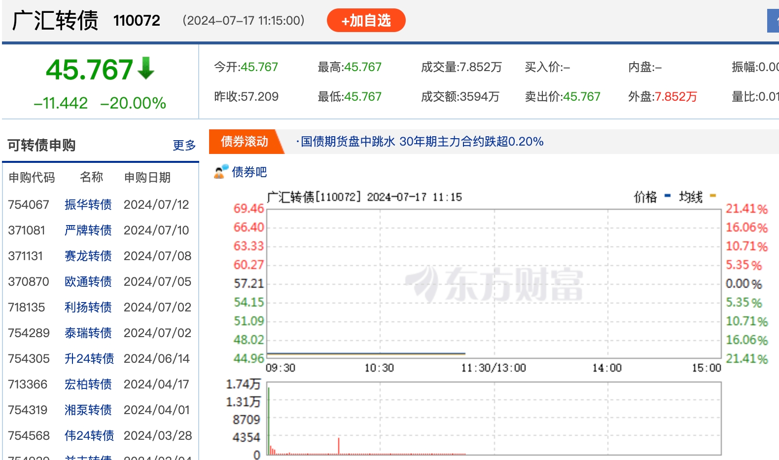
Task: Click subscription code 754305
Action: click(x=29, y=358)
